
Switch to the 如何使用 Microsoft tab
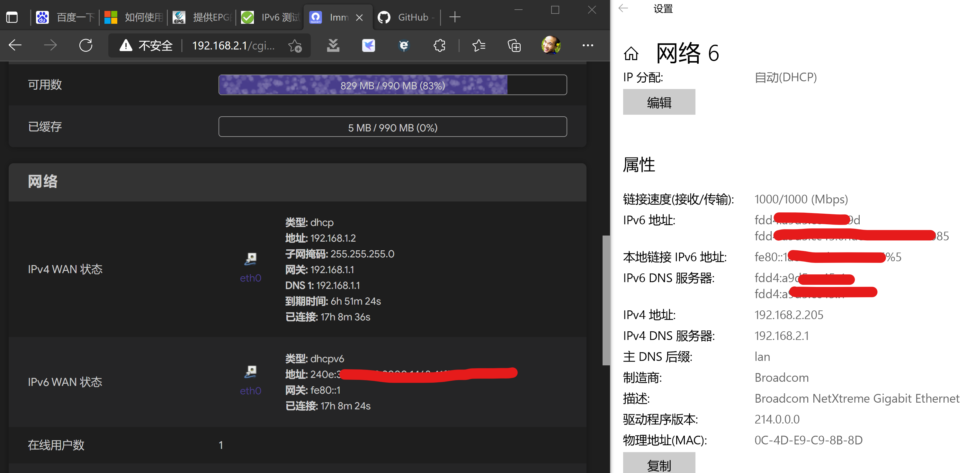coord(133,17)
